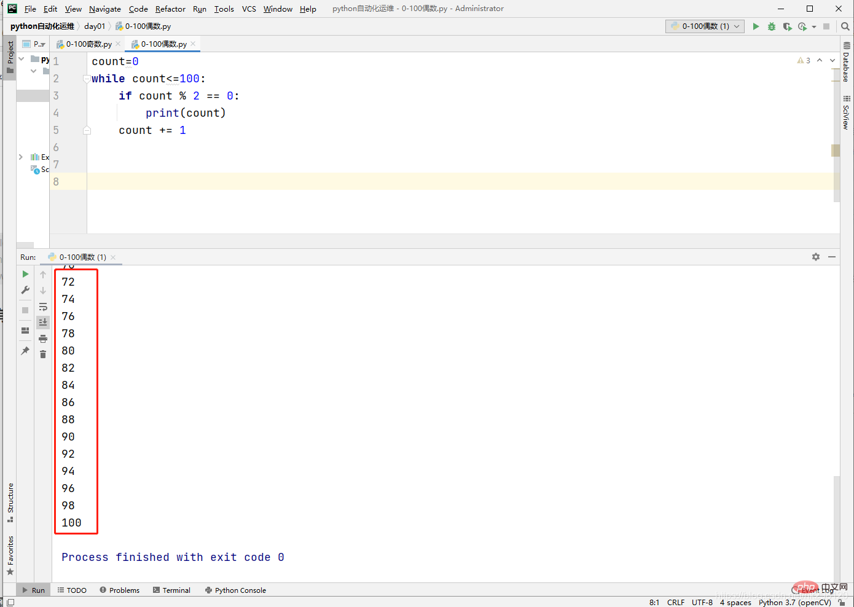Open Run panel settings gear icon
The image size is (854, 607).
click(816, 257)
